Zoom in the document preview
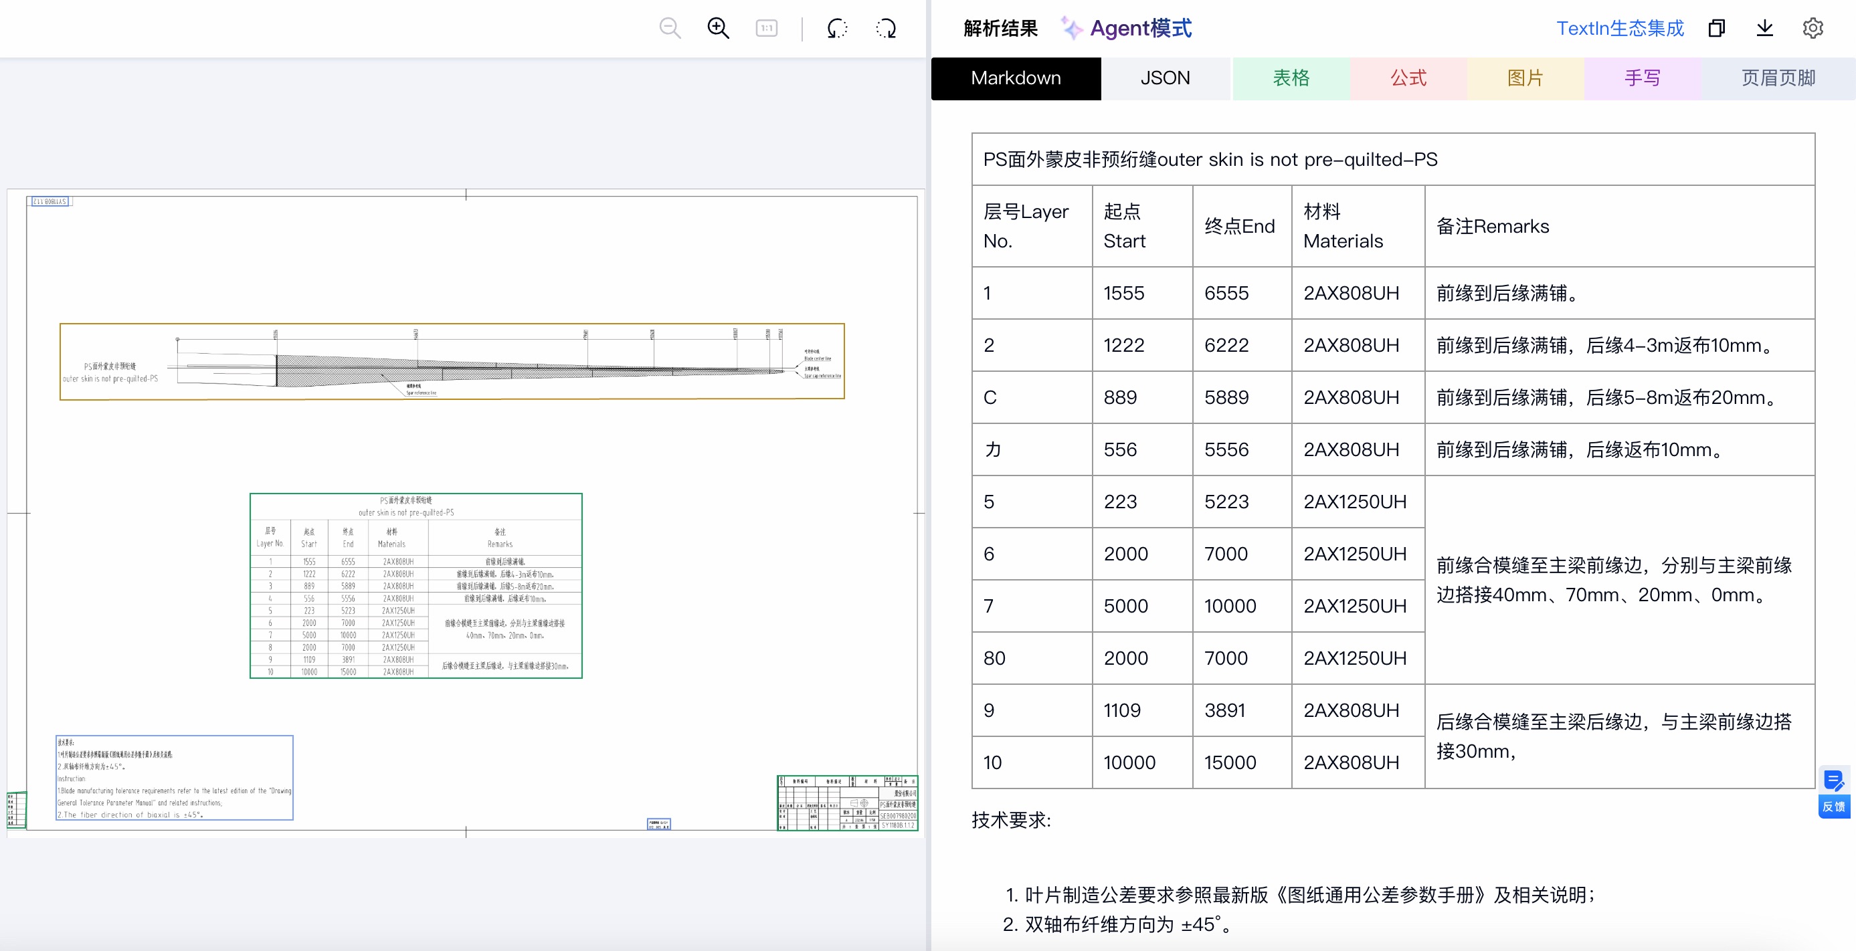The height and width of the screenshot is (951, 1856). pos(719,29)
